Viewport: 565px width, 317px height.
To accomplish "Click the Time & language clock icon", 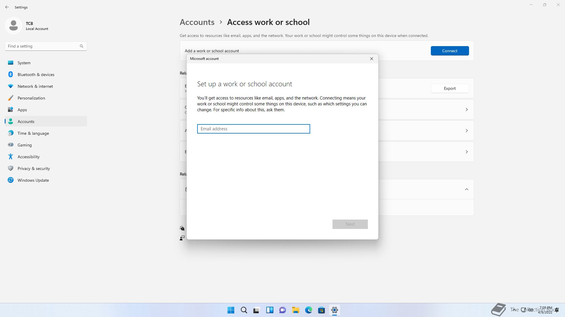I will click(x=11, y=133).
